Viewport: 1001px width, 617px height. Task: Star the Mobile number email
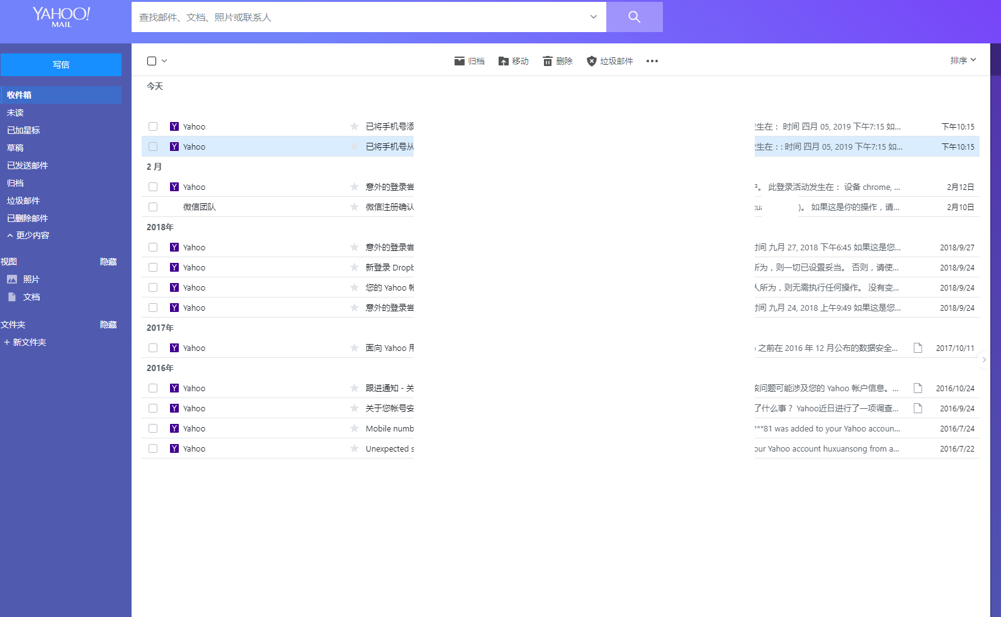(x=354, y=428)
